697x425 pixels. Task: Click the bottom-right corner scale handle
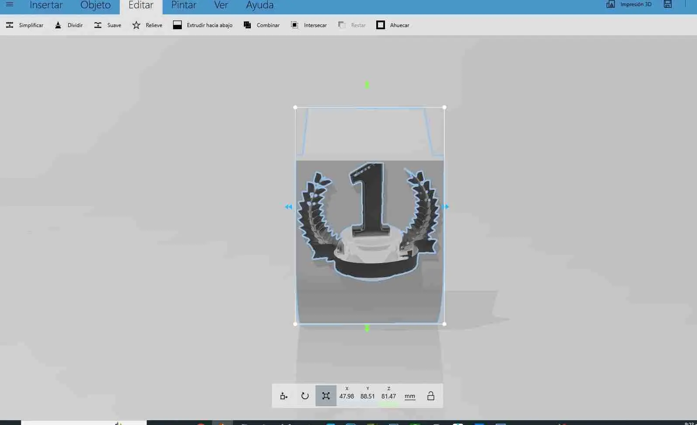[444, 324]
